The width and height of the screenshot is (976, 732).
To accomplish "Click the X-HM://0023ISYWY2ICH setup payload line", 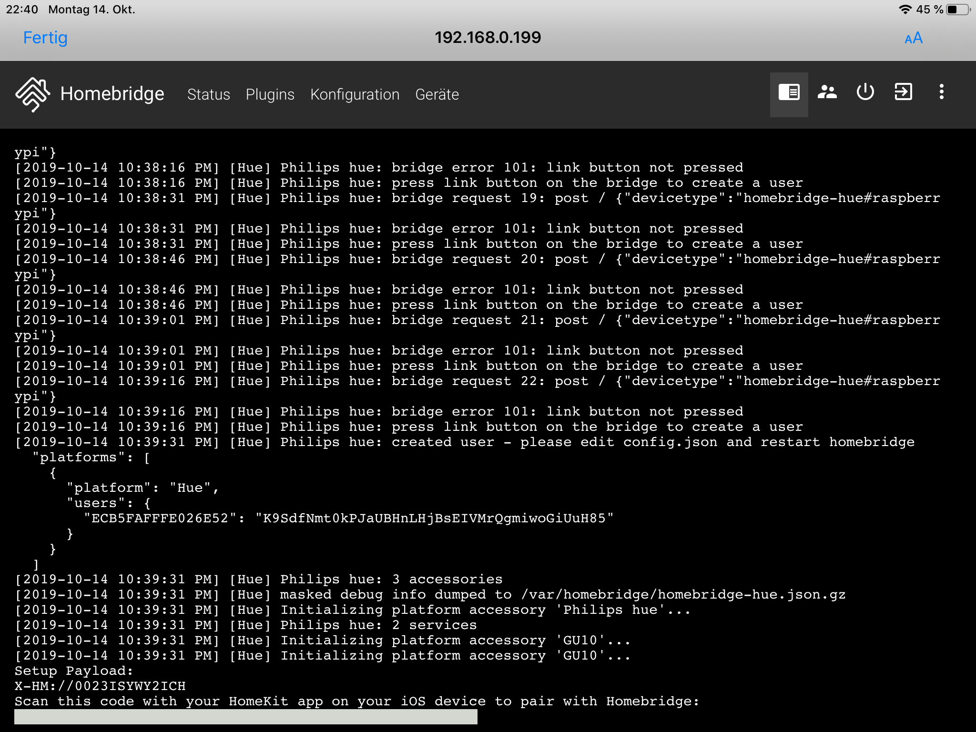I will [100, 686].
